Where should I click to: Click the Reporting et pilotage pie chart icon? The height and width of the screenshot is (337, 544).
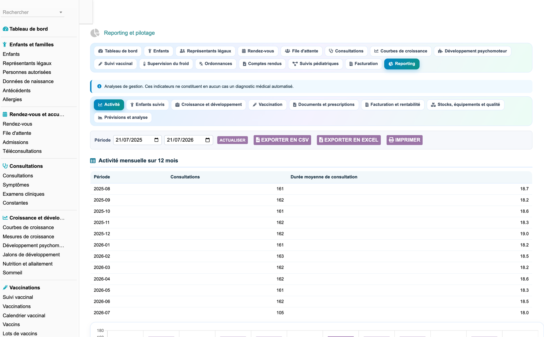[95, 33]
